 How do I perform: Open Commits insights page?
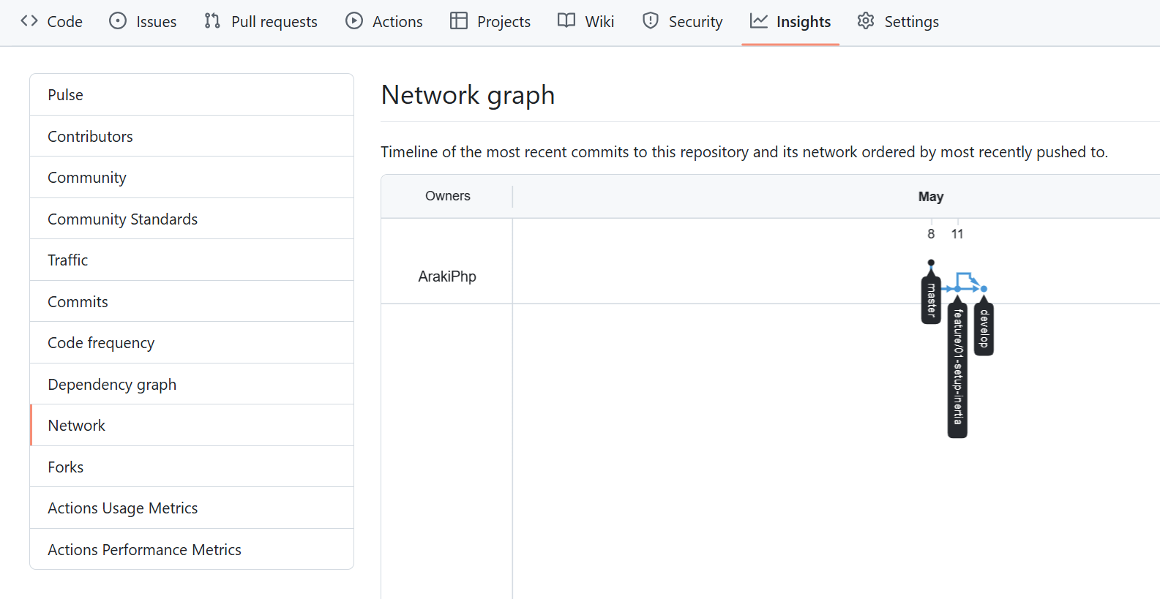coord(192,301)
